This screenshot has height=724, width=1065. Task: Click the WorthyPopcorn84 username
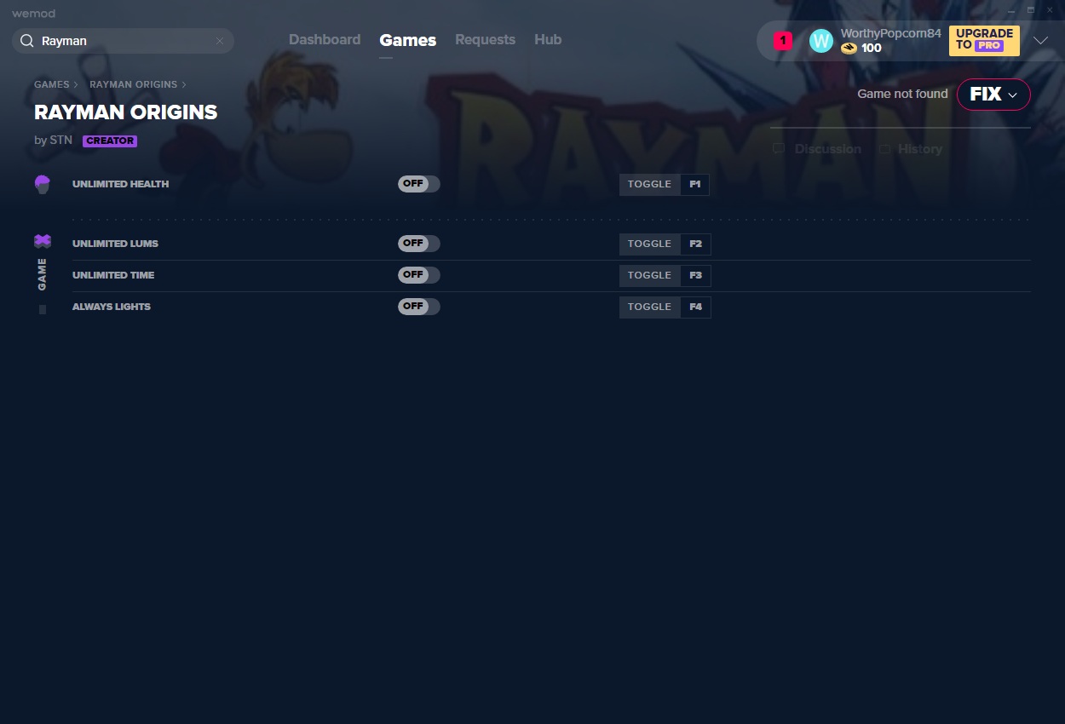click(891, 34)
